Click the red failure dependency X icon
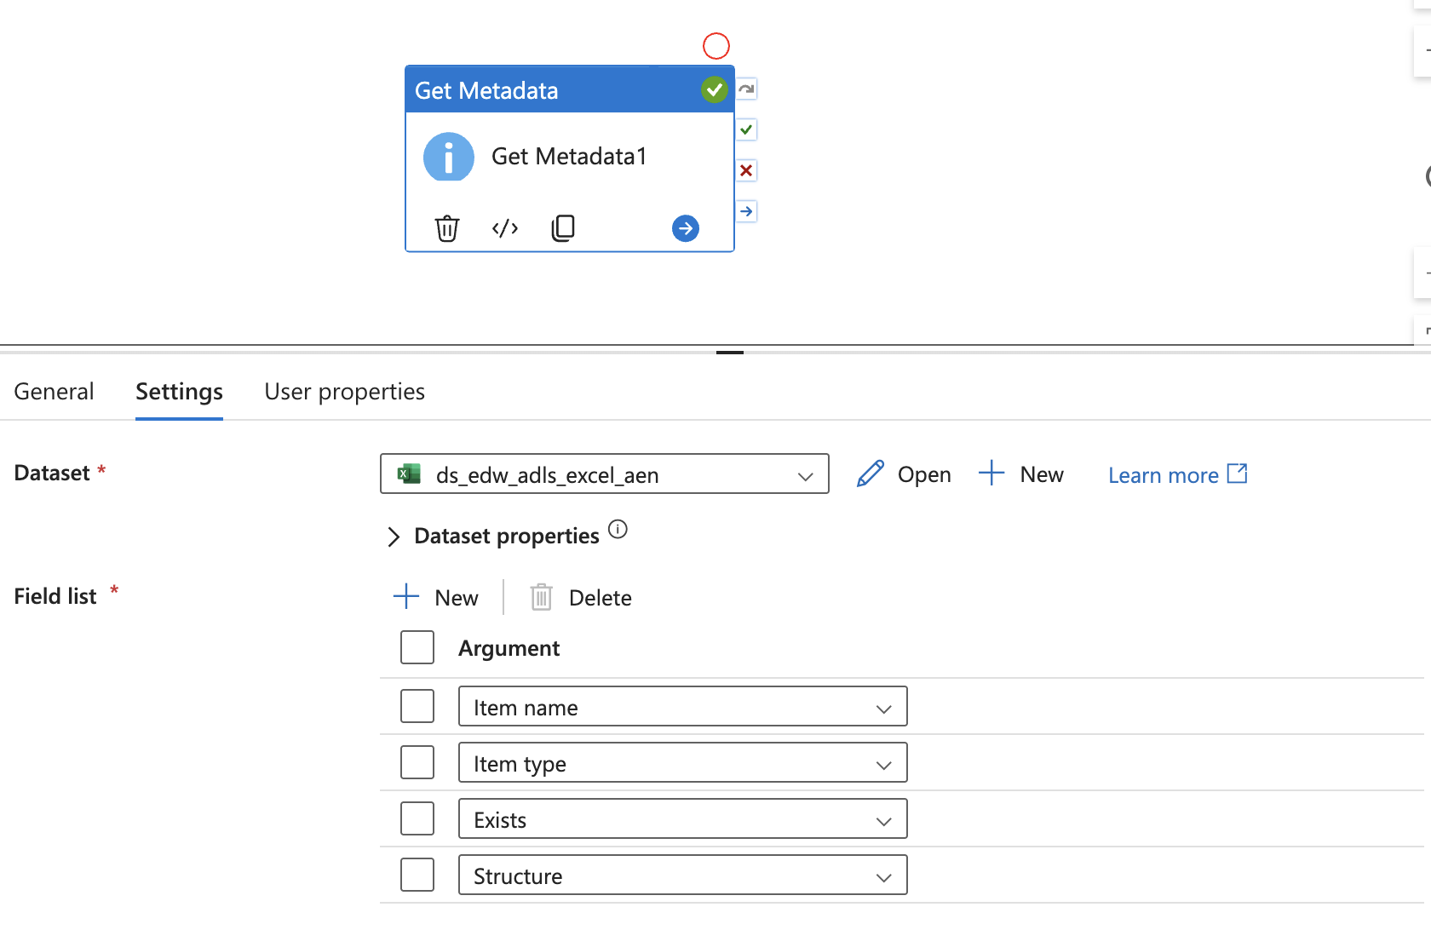Image resolution: width=1431 pixels, height=930 pixels. pos(746,171)
